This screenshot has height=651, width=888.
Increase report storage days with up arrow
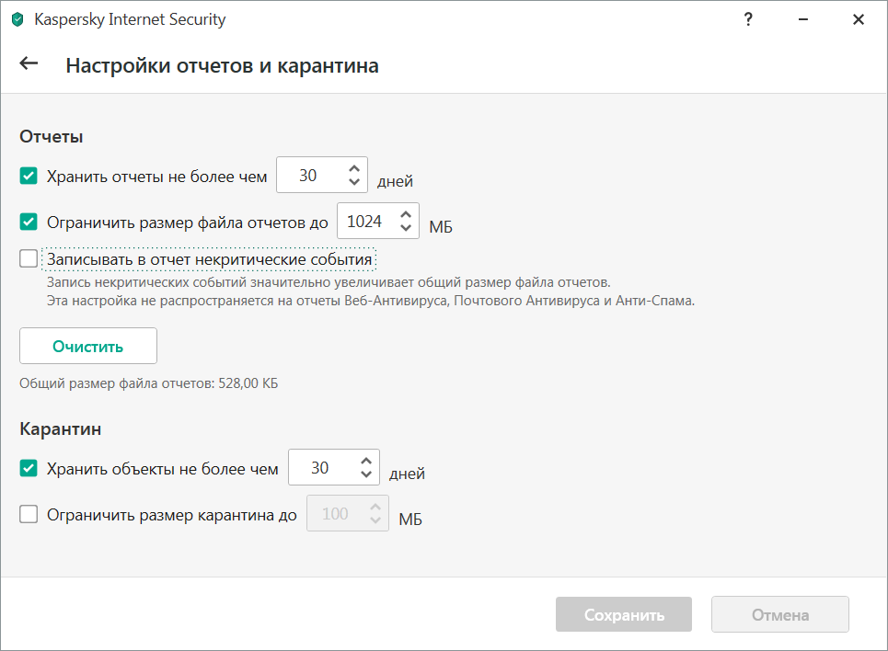pos(354,168)
